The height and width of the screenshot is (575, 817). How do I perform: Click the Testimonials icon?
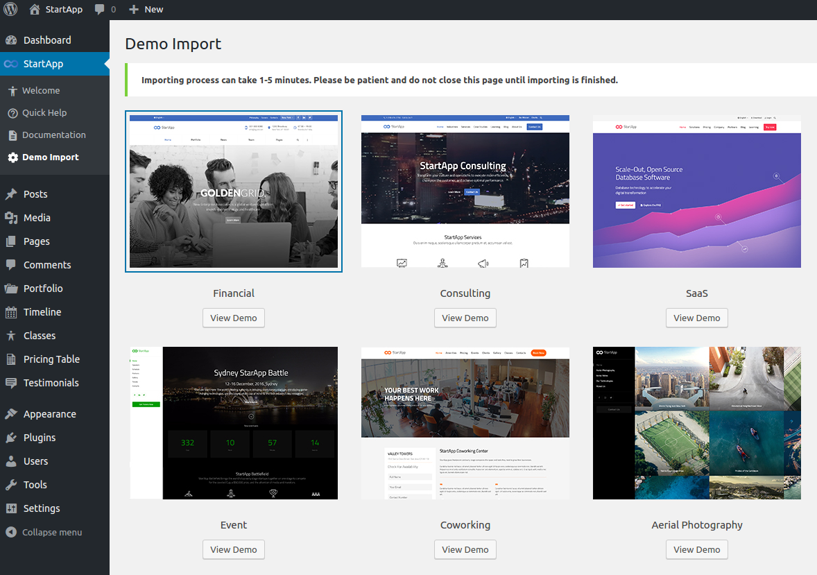11,383
